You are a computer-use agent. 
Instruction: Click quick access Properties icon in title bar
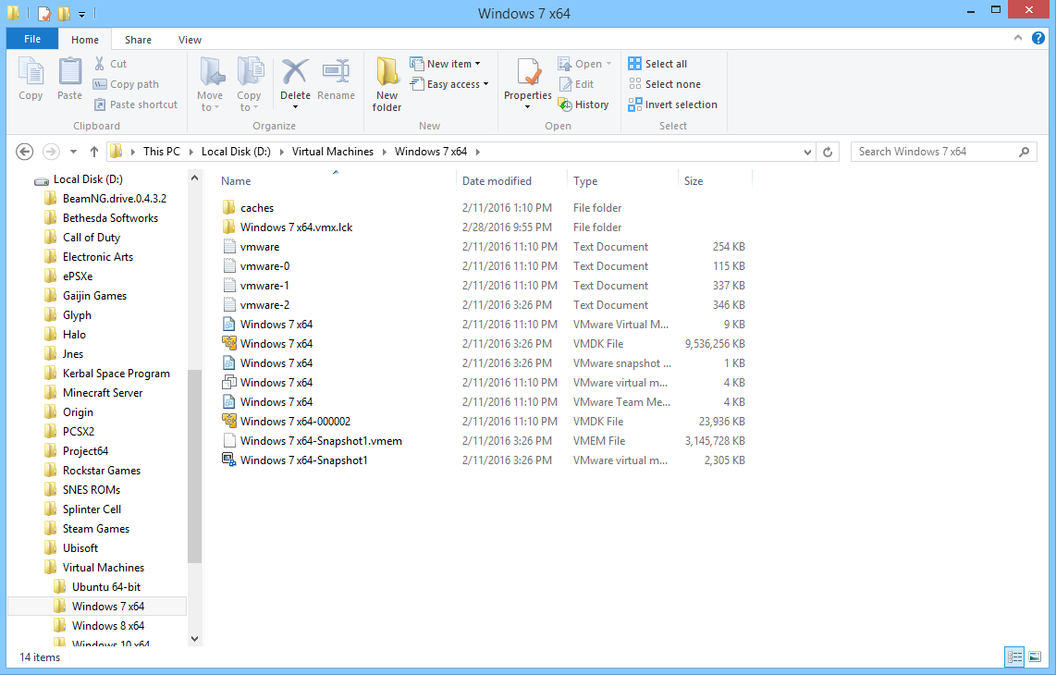pyautogui.click(x=44, y=13)
